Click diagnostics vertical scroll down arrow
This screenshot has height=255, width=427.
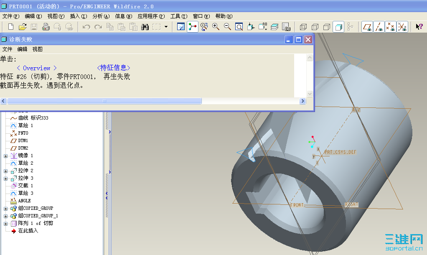pyautogui.click(x=310, y=94)
